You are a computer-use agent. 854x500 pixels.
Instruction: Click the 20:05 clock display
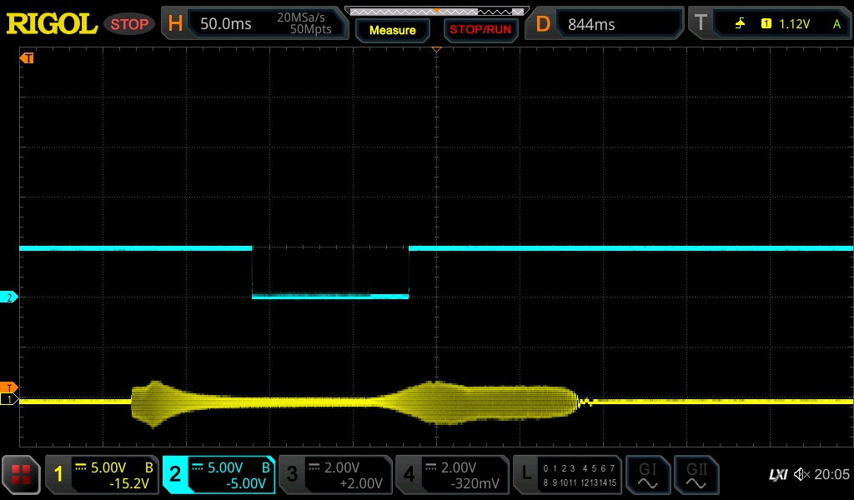[831, 474]
